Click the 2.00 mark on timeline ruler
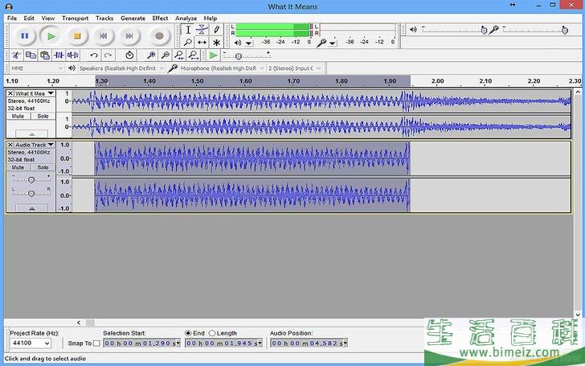The image size is (585, 366). pyautogui.click(x=437, y=80)
